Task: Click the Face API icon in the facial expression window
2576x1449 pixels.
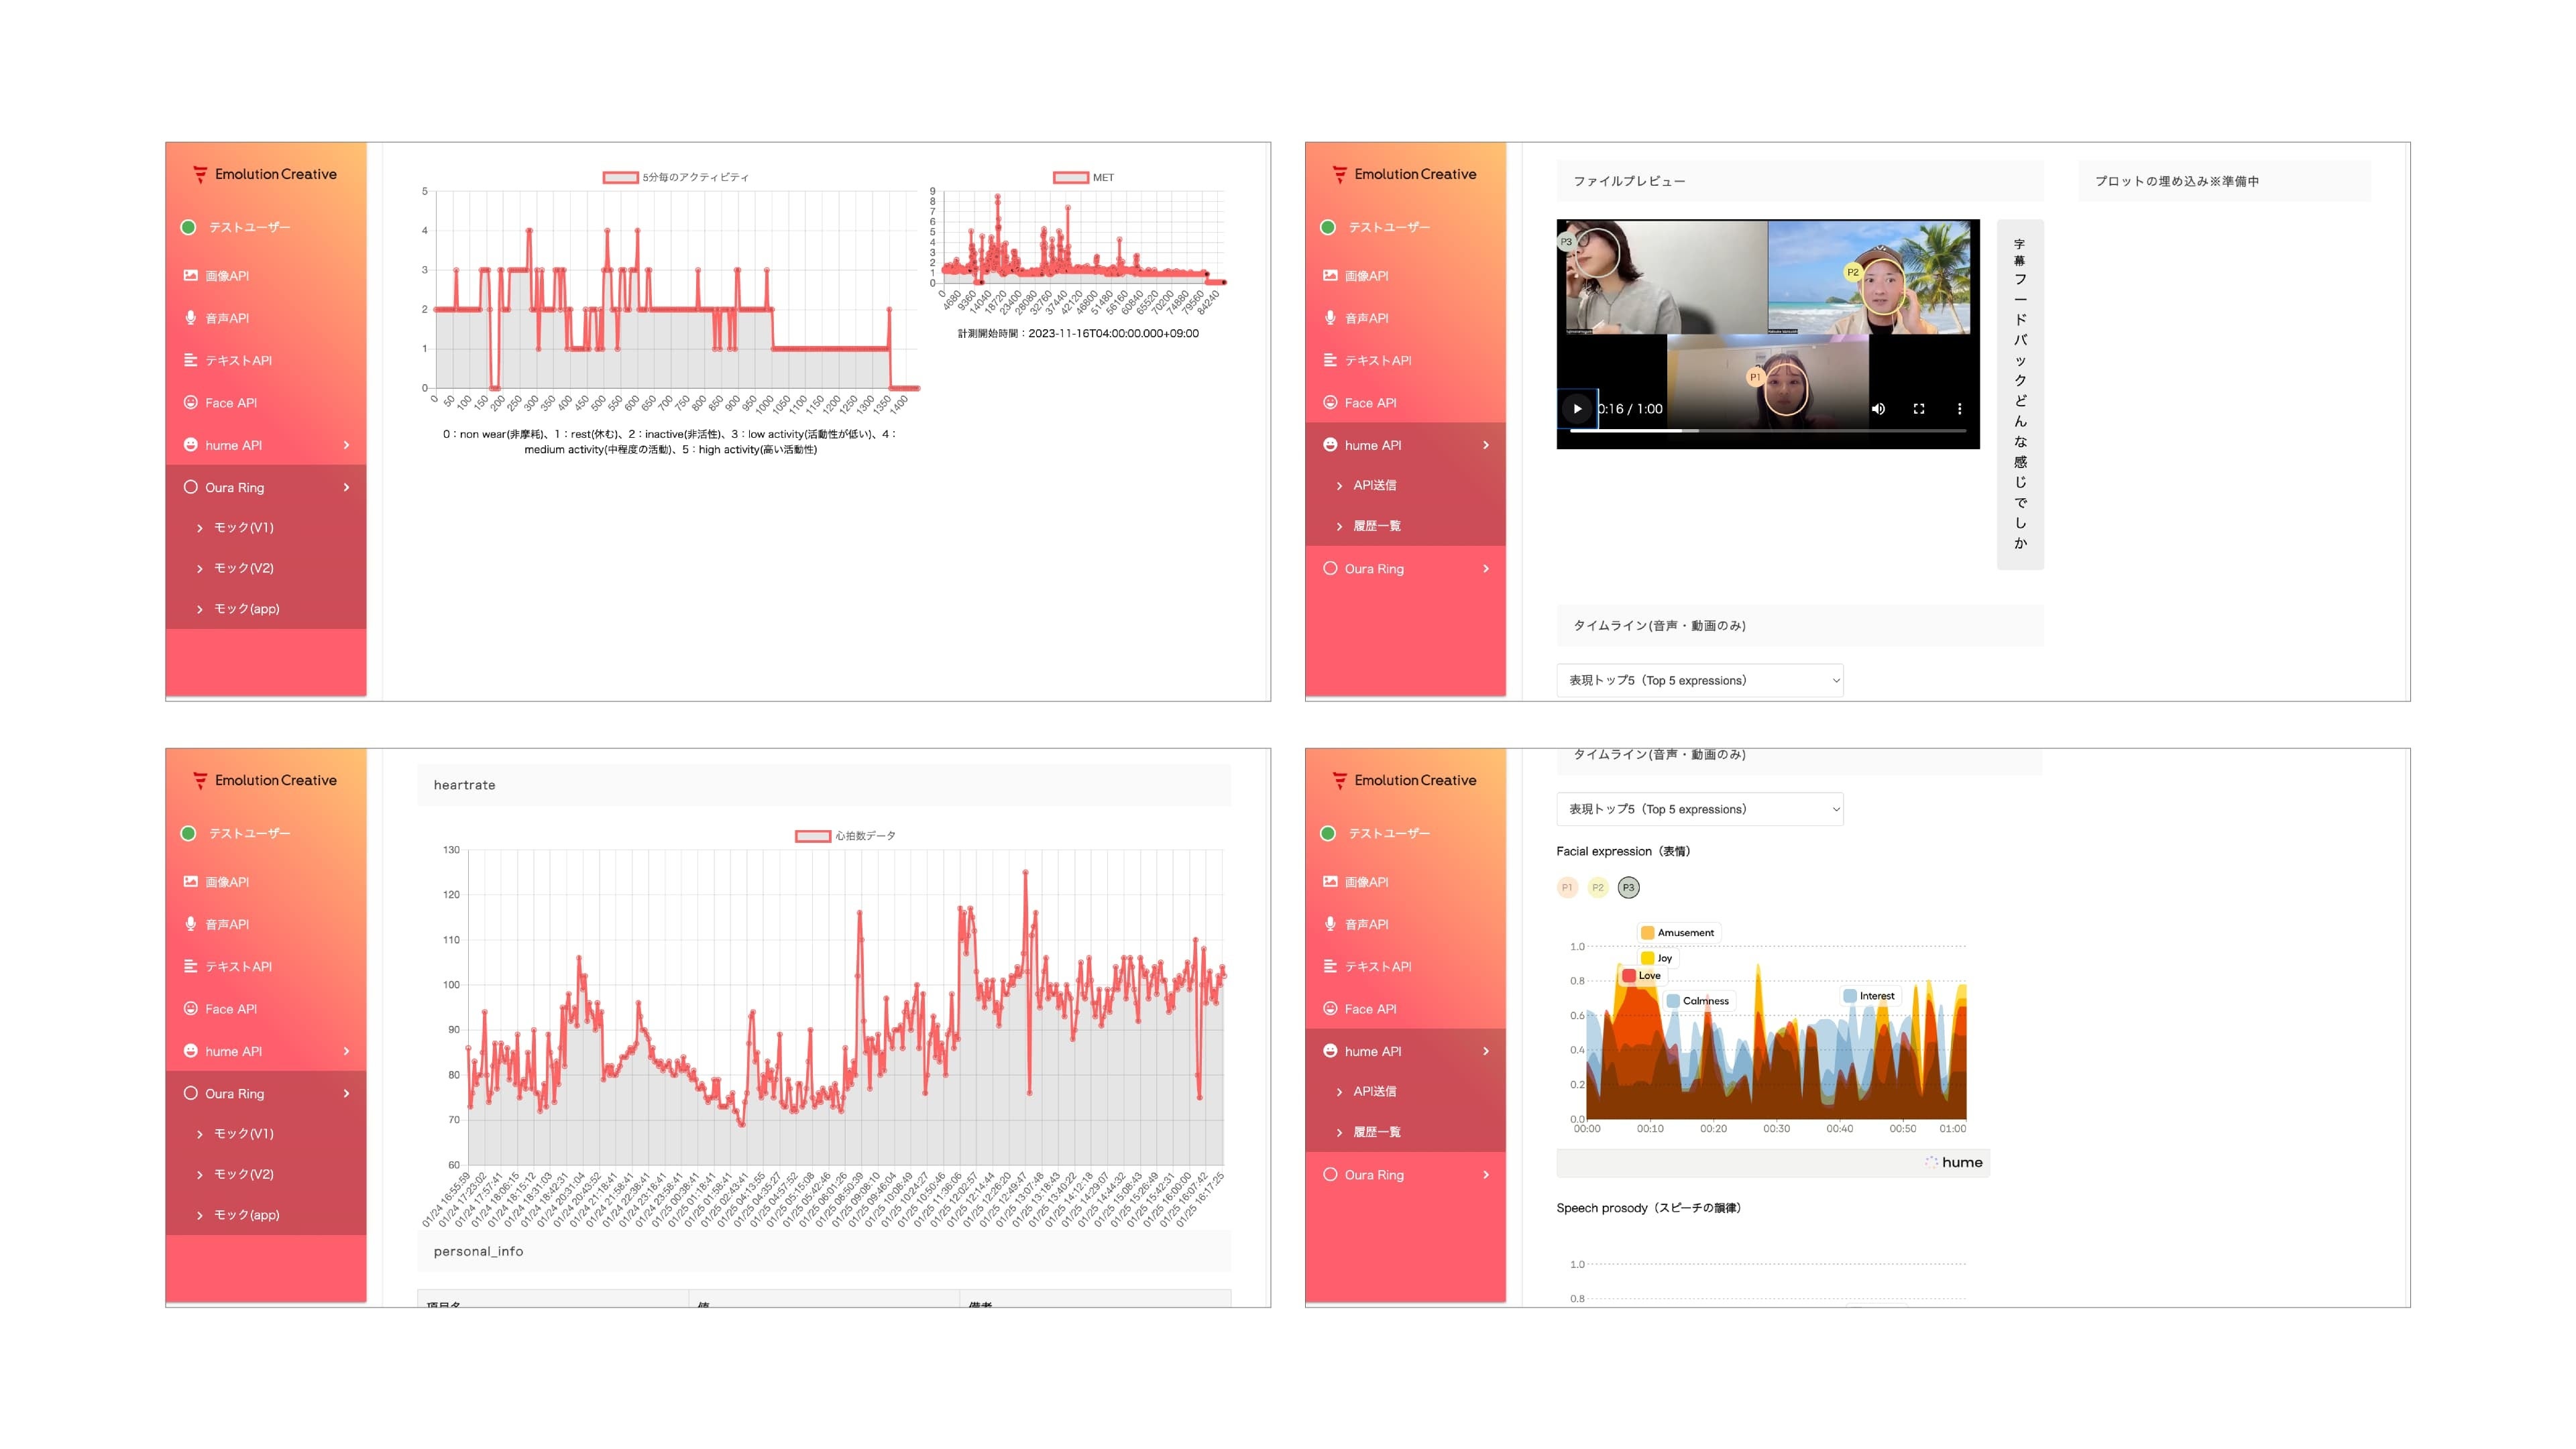Action: click(1330, 1009)
